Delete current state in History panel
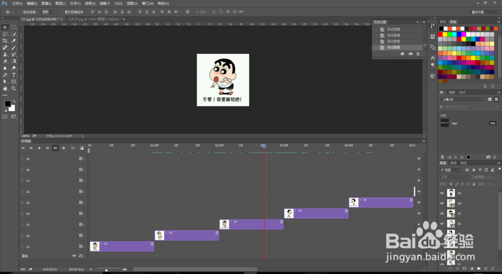This screenshot has width=502, height=274. pyautogui.click(x=418, y=54)
